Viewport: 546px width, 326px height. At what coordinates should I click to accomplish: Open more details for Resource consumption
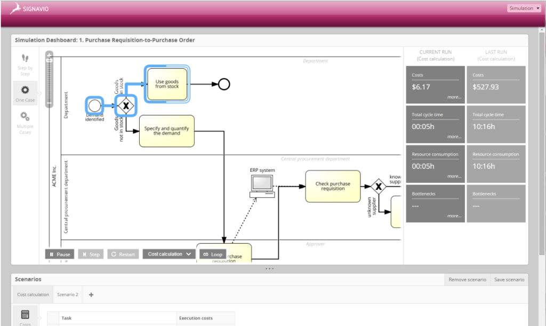pyautogui.click(x=454, y=177)
